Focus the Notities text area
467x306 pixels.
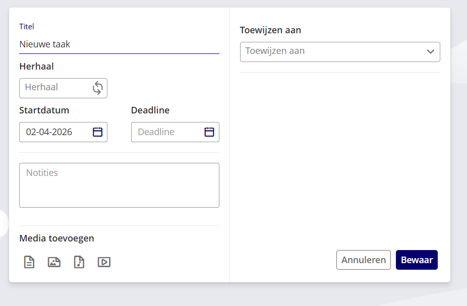click(x=119, y=185)
